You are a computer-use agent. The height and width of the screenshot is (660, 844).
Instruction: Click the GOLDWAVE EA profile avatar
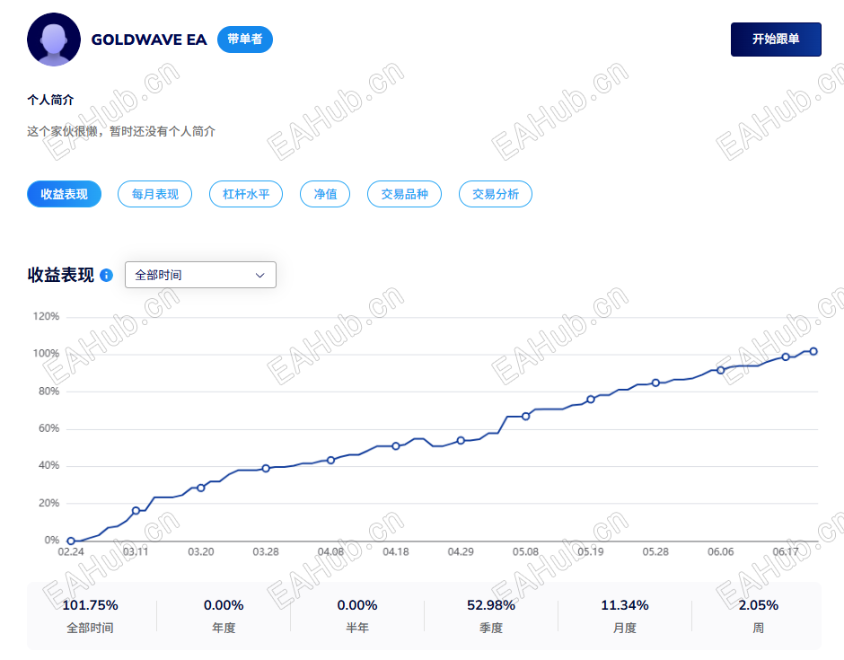pos(54,40)
